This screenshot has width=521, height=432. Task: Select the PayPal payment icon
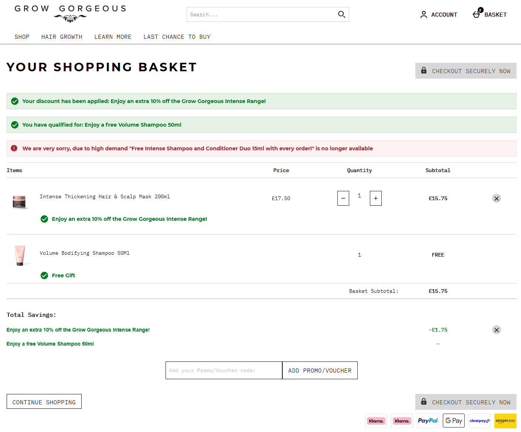click(428, 421)
